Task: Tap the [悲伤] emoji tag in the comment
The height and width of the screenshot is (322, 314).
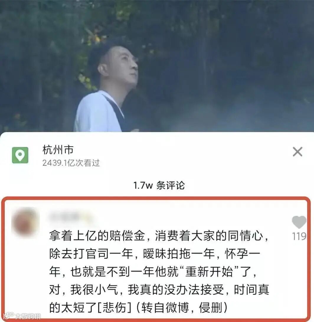Action: coord(114,308)
